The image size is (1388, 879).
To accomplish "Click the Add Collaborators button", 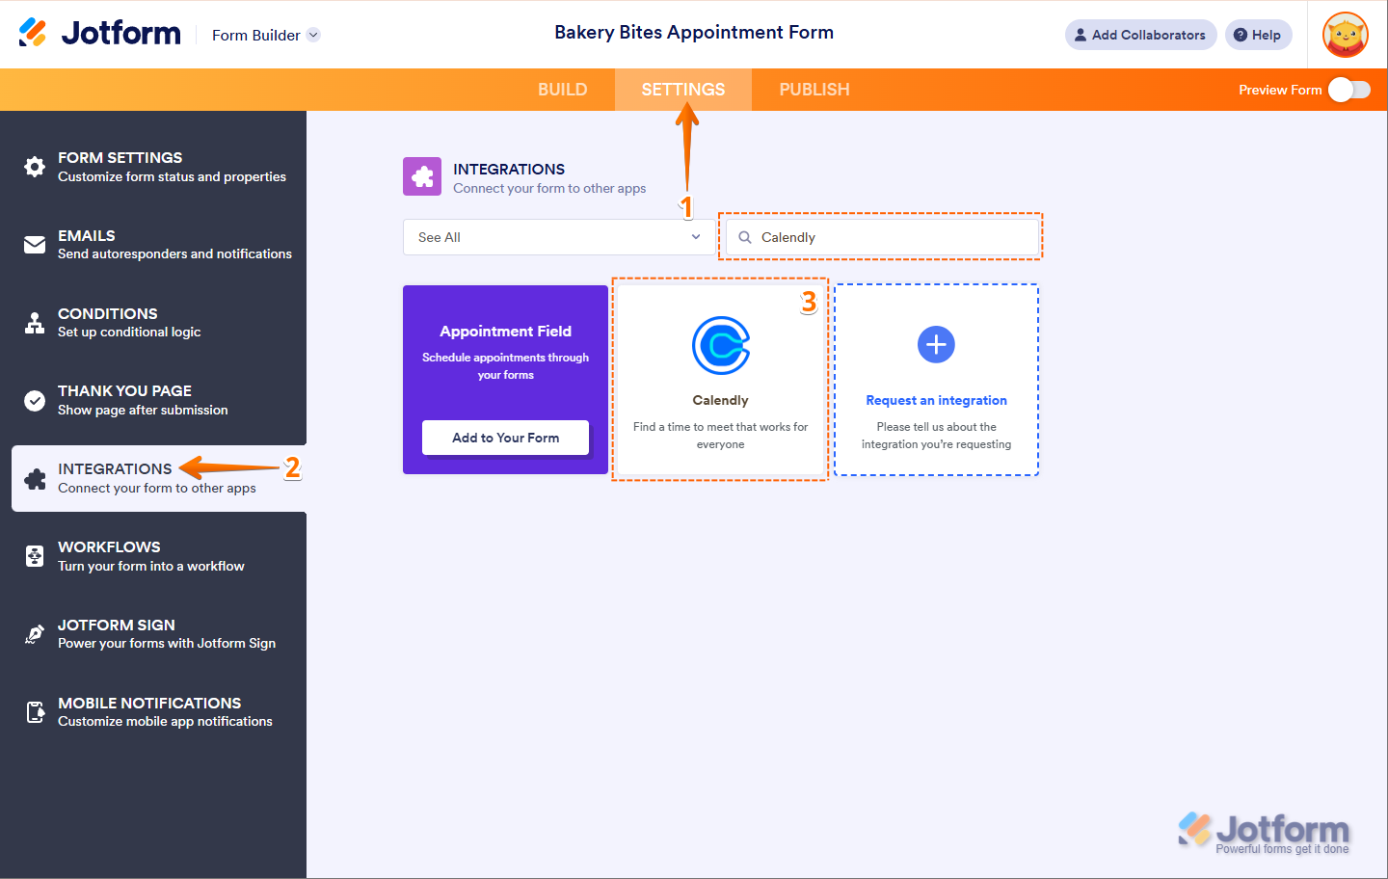I will (x=1140, y=35).
